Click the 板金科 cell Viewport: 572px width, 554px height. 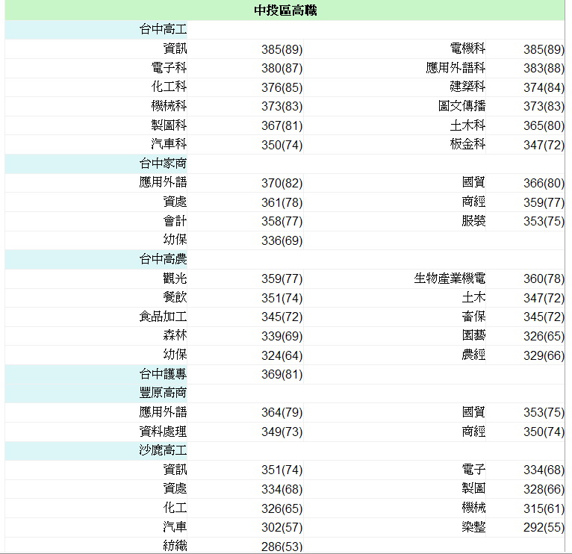467,144
